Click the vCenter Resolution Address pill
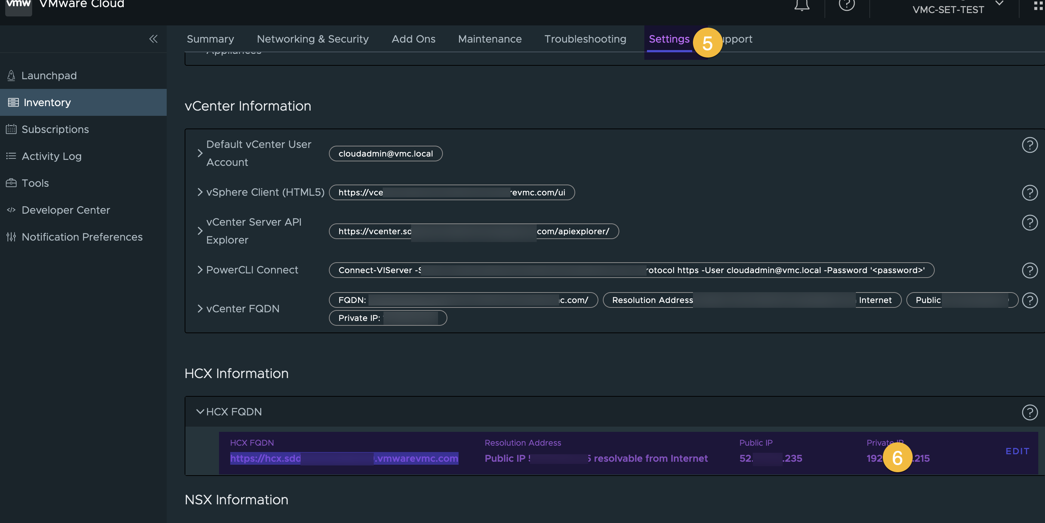1045x523 pixels. (x=752, y=300)
